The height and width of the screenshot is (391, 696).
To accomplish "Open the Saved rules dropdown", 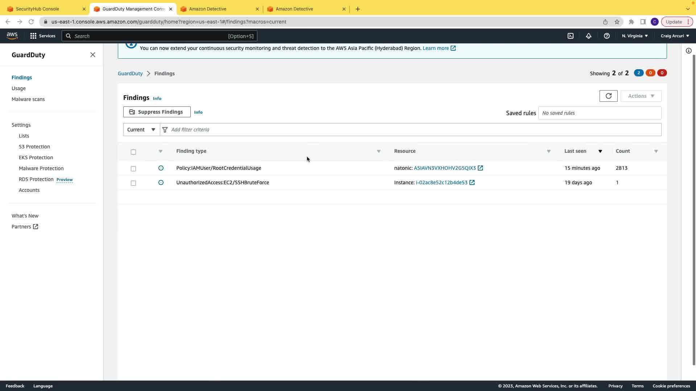I will click(600, 113).
